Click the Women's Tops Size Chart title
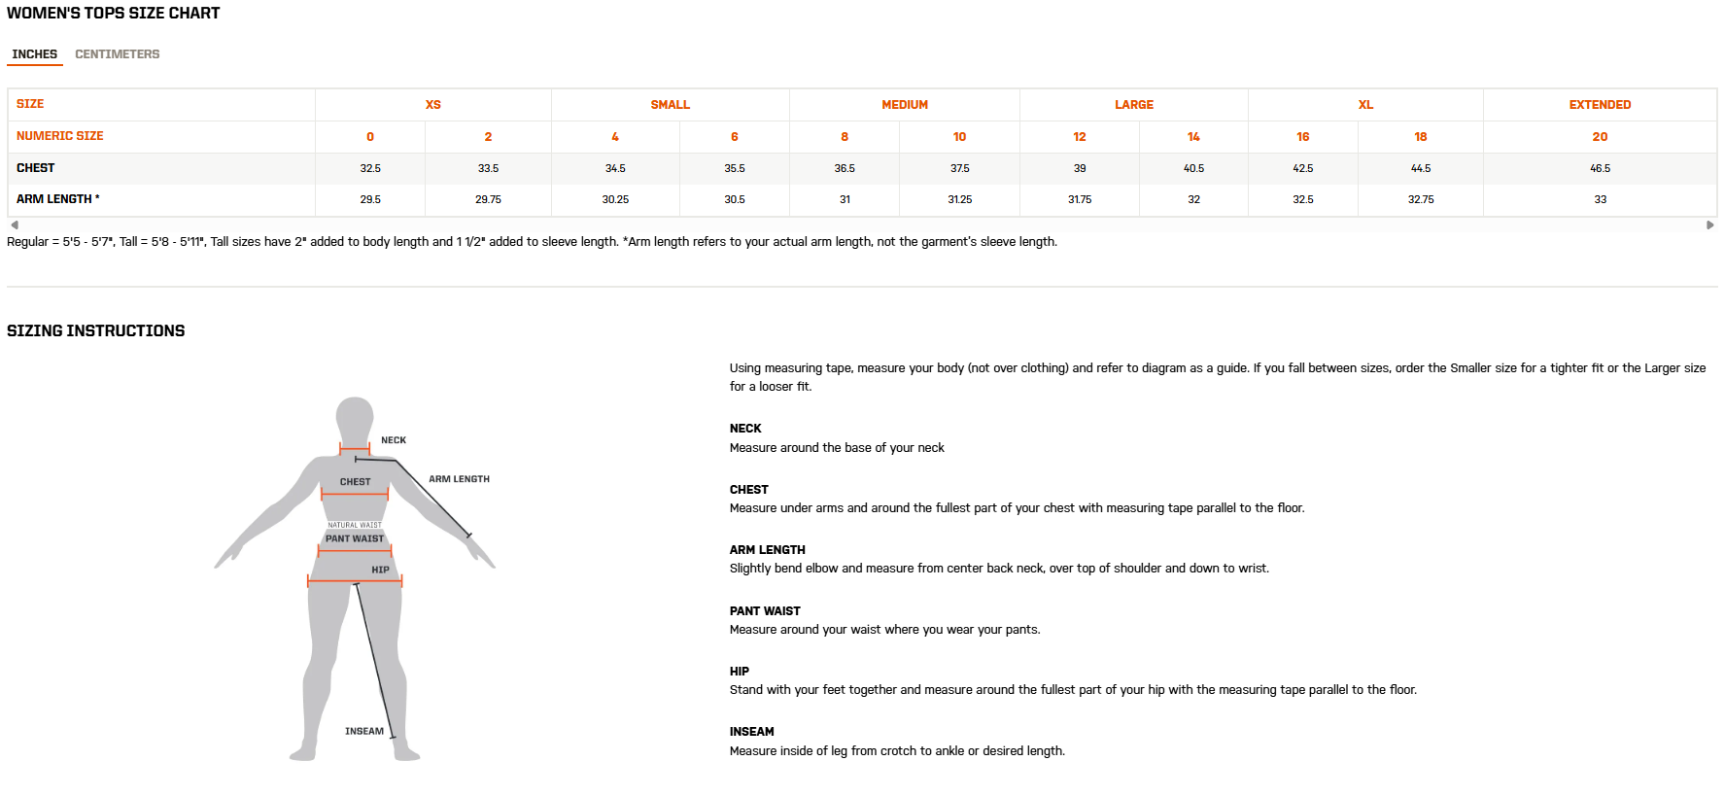 coord(113,14)
